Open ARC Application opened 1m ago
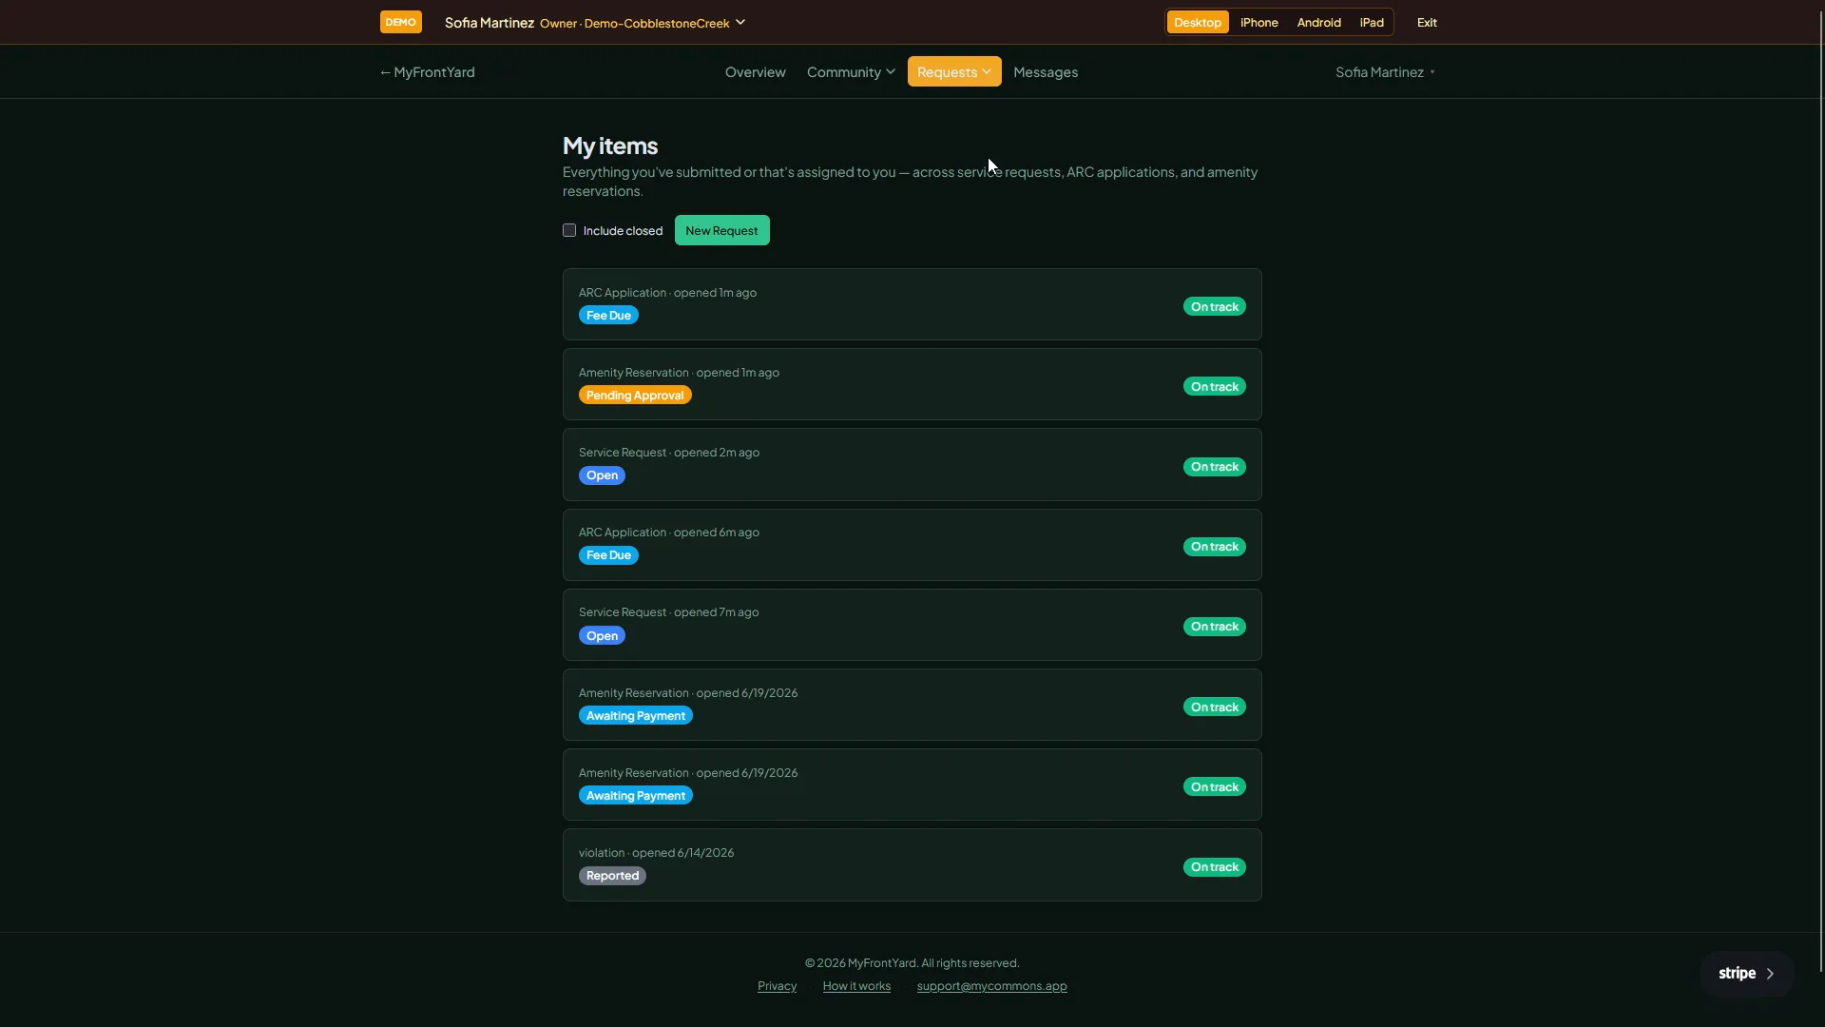1825x1027 pixels. coord(912,304)
